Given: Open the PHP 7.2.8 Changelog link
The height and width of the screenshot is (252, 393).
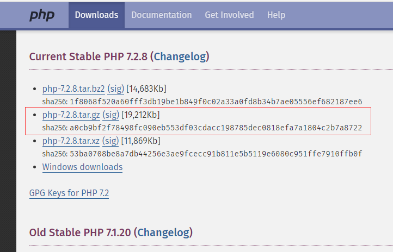Looking at the screenshot, I should 181,56.
